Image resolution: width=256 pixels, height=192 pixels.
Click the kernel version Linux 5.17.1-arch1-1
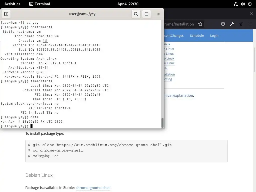tap(56, 63)
